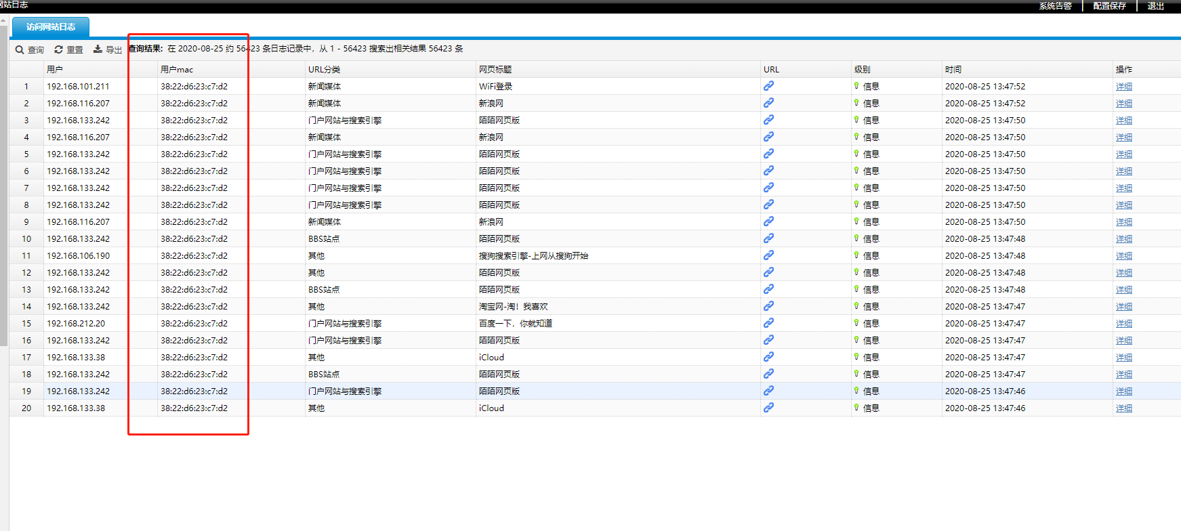Open the 详细 link for the 搜狗搜索引擎 row
The width and height of the screenshot is (1181, 531).
[x=1124, y=256]
